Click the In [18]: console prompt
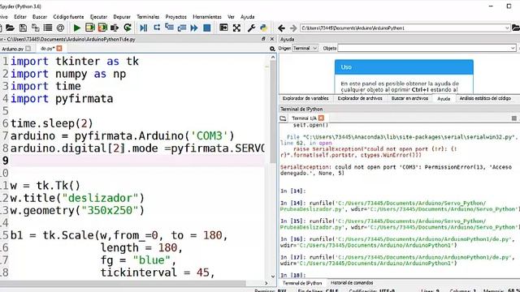520x292 pixels. click(x=292, y=275)
